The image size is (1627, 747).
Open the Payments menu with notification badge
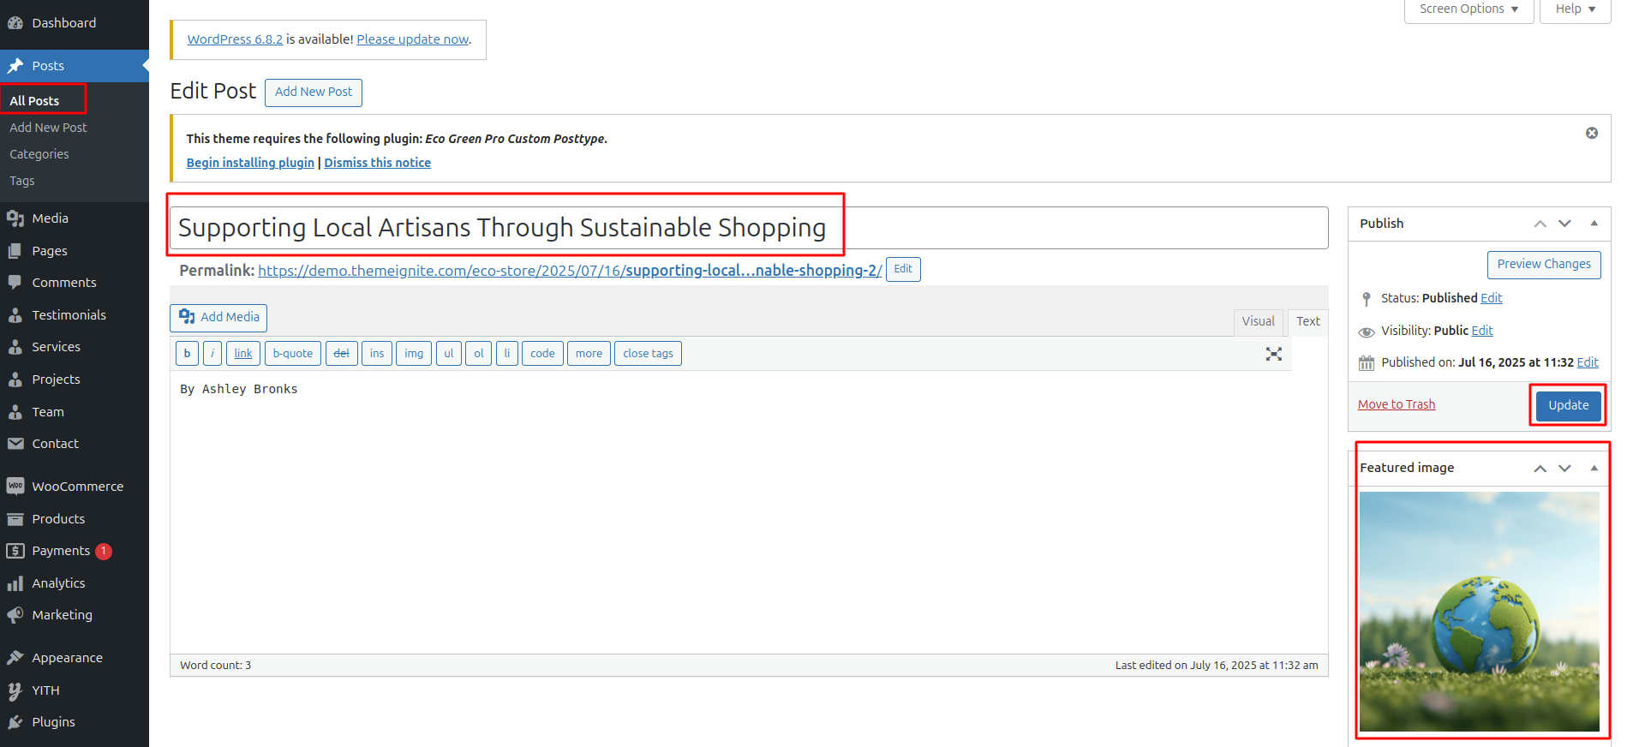(61, 551)
